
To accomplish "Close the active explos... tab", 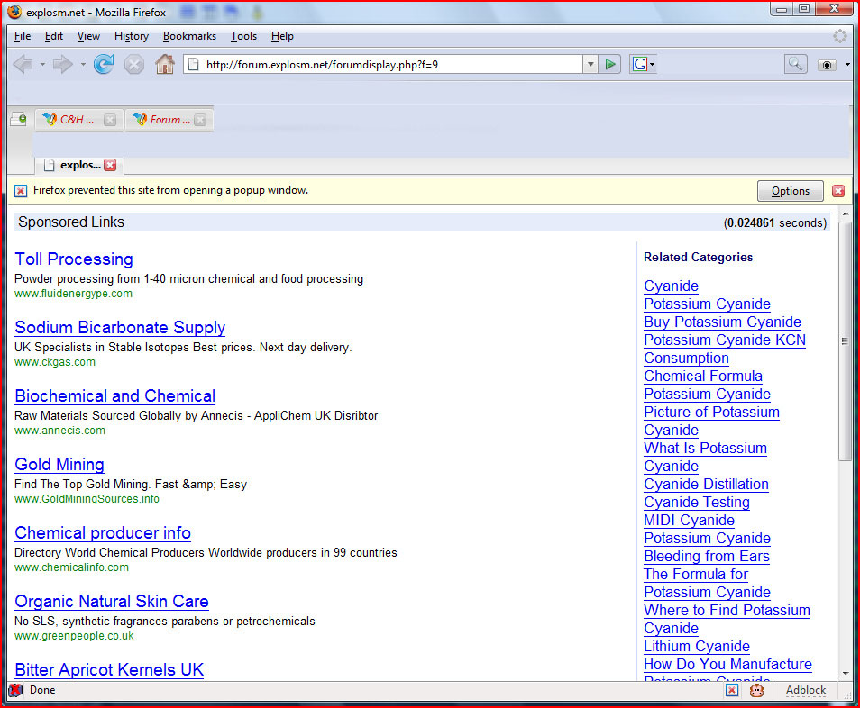I will click(110, 165).
